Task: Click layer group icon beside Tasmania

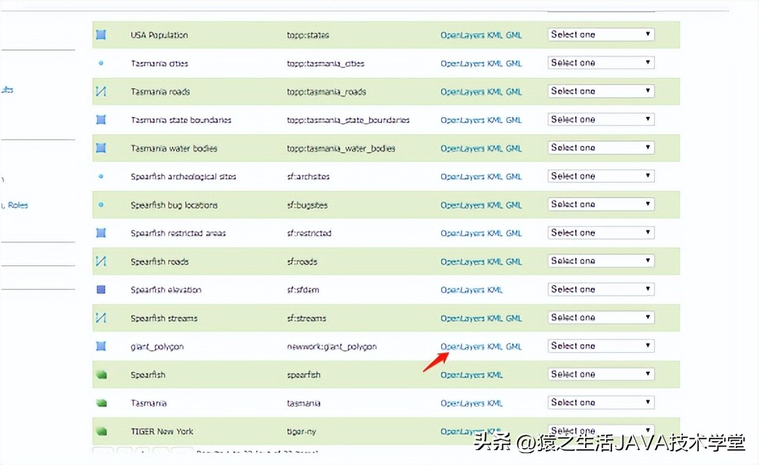Action: (101, 403)
